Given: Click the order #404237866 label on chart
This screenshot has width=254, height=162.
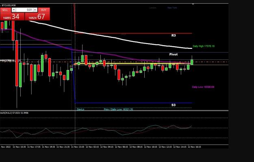Looking at the screenshot, I should point(10,61).
